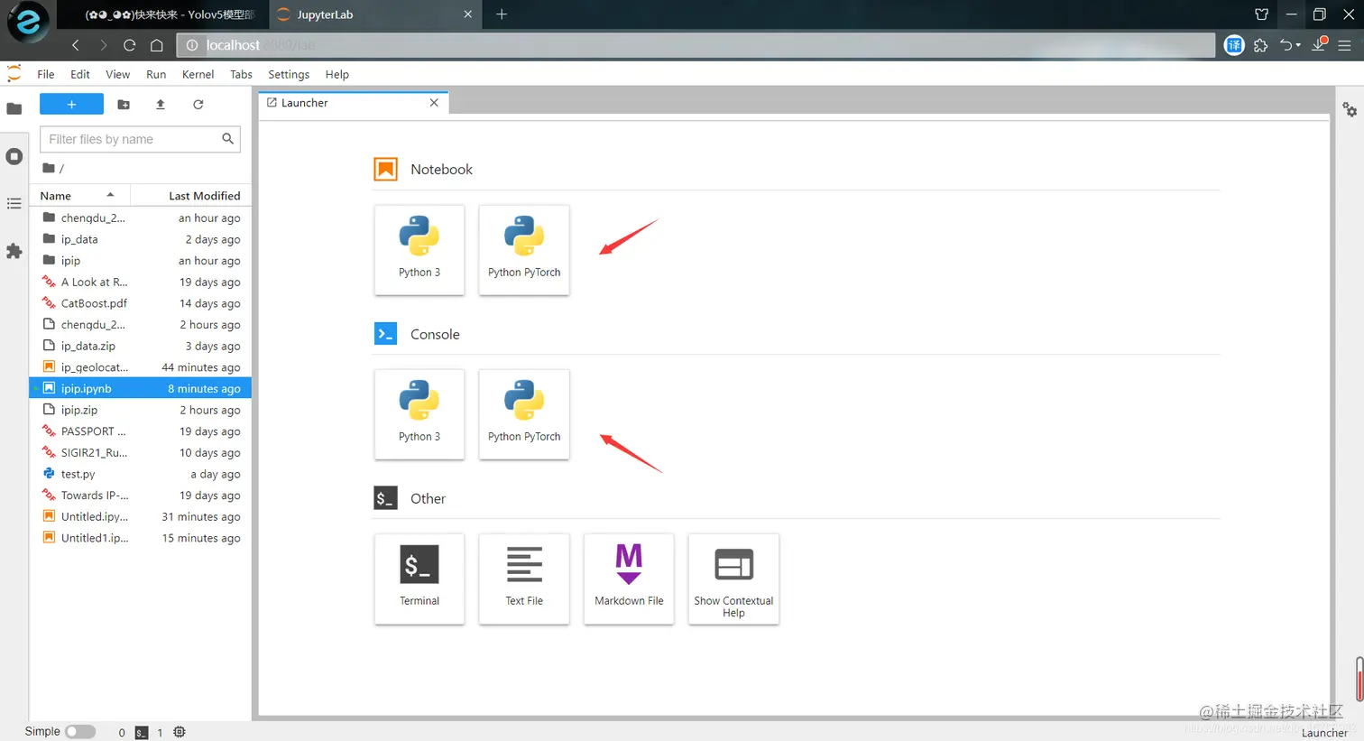Select the ip_geolocat... notebook
The image size is (1364, 741).
click(141, 367)
